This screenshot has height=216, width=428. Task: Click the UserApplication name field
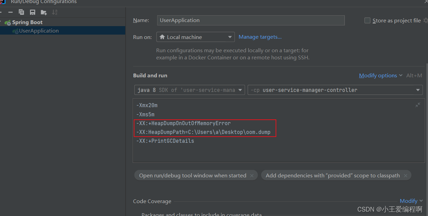click(x=251, y=20)
